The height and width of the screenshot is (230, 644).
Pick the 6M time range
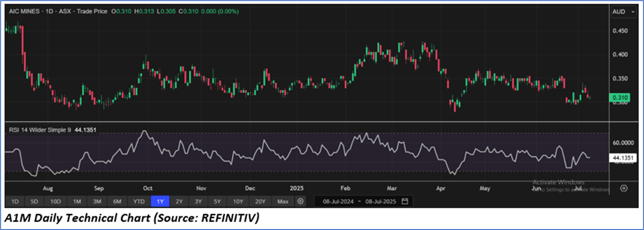tap(117, 201)
